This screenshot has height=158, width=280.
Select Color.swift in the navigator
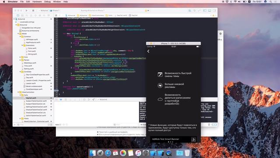(32, 48)
